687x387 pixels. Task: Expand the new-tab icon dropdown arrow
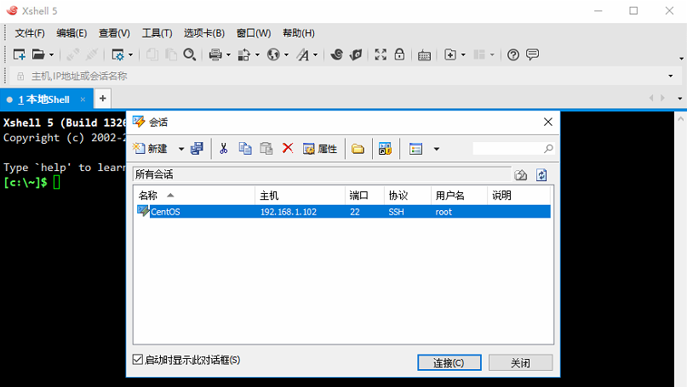click(x=464, y=55)
